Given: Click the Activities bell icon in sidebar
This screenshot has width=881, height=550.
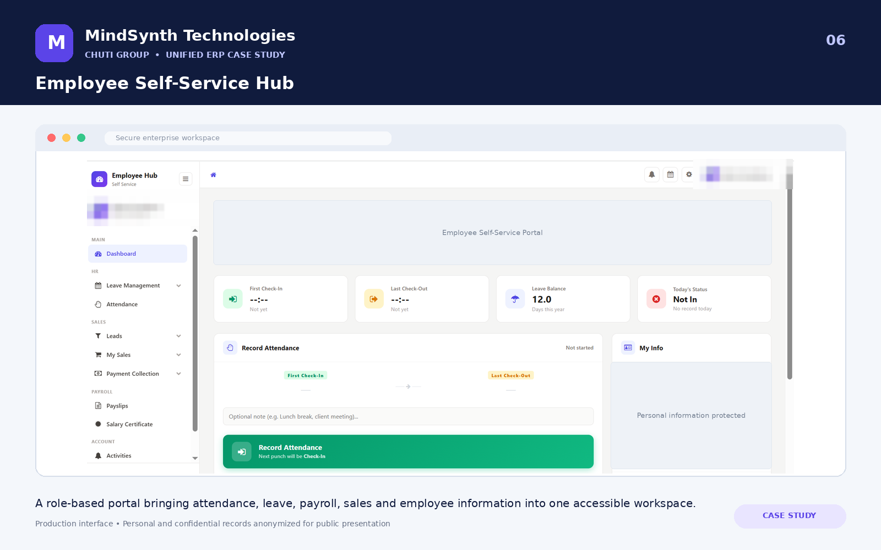Looking at the screenshot, I should pyautogui.click(x=98, y=456).
